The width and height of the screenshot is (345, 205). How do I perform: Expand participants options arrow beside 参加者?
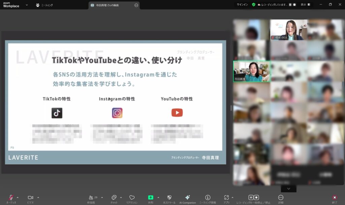(x=102, y=198)
